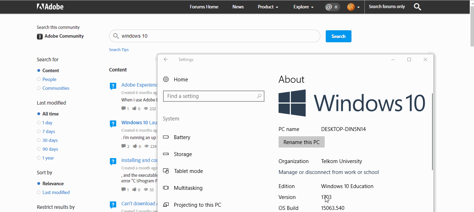
Task: Click the search magnifier inside the forum search box
Action: (x=116, y=36)
